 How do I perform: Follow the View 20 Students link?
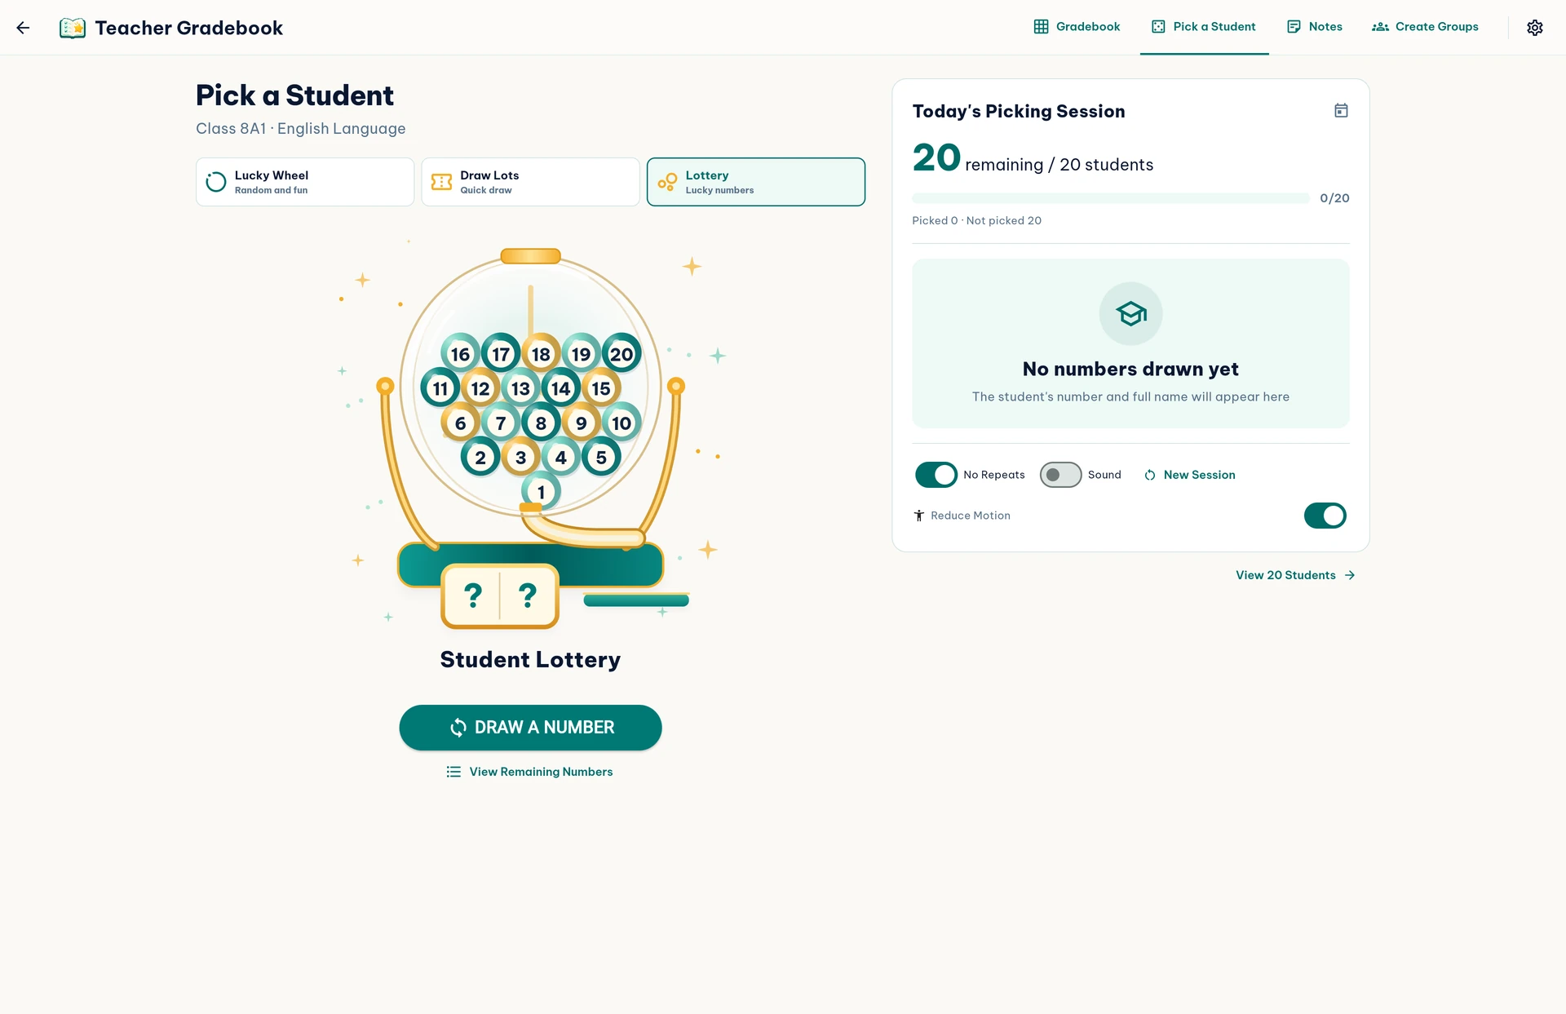[1295, 575]
